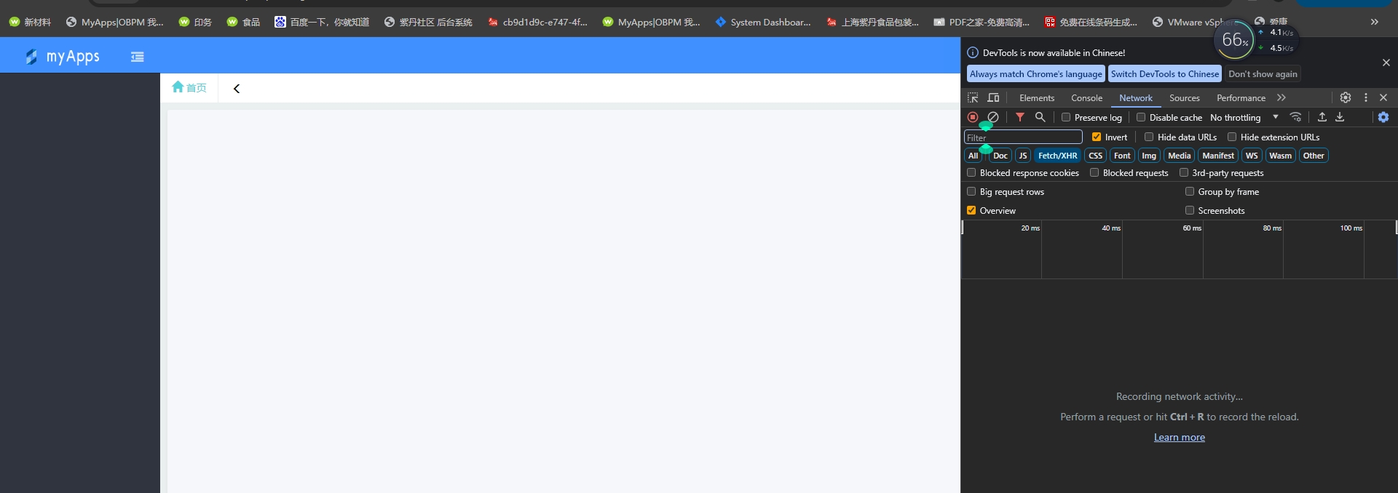Enable Group by frame

[x=1190, y=191]
